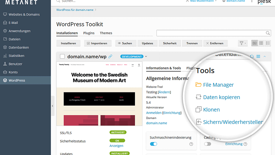
Task: Click the Sichern/Wiederherstellen icon
Action: (x=199, y=122)
